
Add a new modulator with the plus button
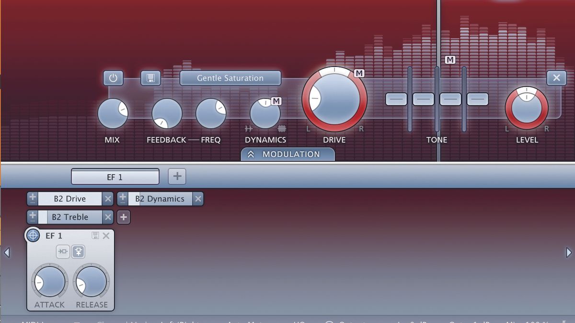coord(176,176)
